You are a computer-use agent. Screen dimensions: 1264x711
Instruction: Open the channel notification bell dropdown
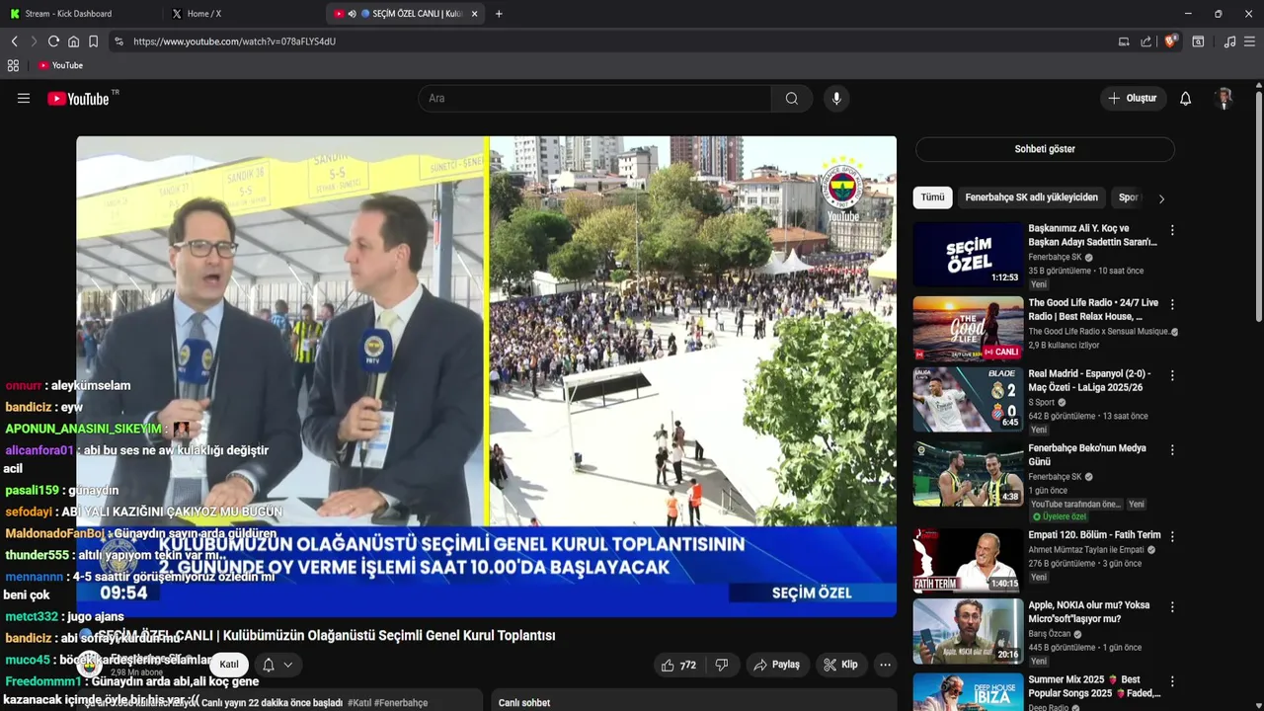[x=276, y=665]
